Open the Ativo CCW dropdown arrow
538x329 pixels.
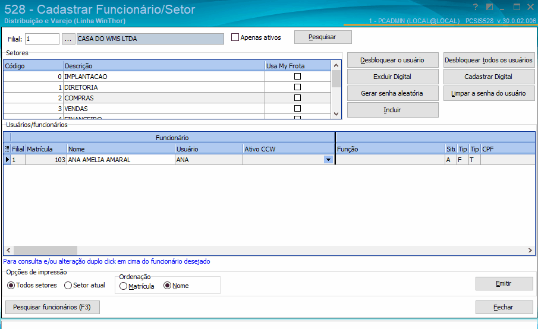click(328, 160)
